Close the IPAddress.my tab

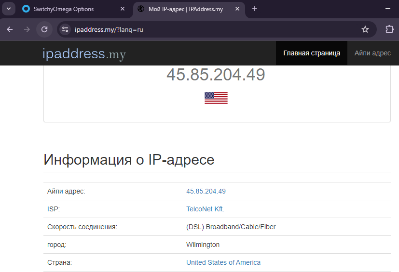(x=237, y=9)
